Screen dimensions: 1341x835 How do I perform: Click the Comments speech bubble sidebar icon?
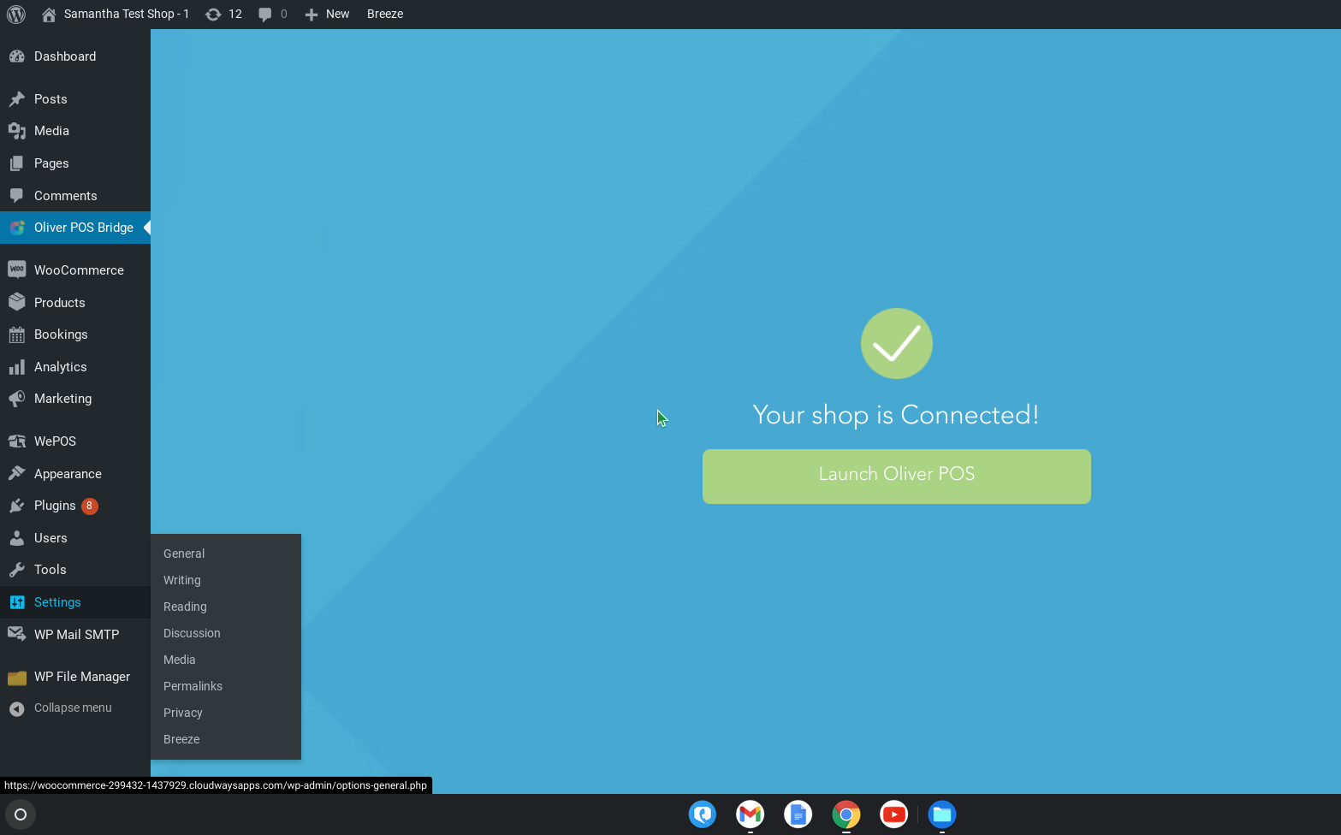click(x=17, y=196)
